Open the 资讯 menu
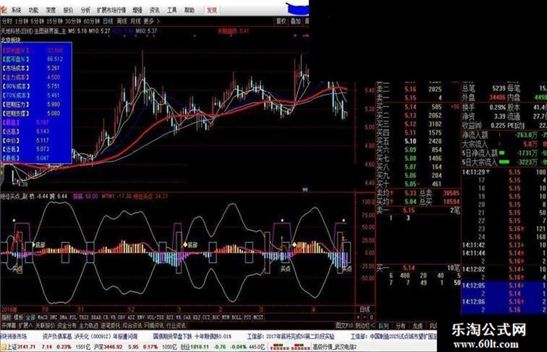Screen dimensions: 547x352 [x=155, y=10]
